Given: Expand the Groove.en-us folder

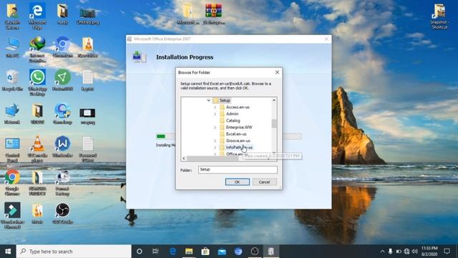Looking at the screenshot, I should coord(215,140).
